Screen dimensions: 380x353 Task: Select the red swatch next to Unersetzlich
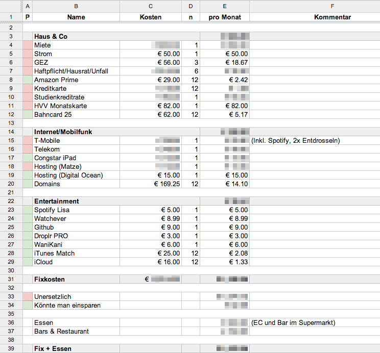tap(28, 296)
